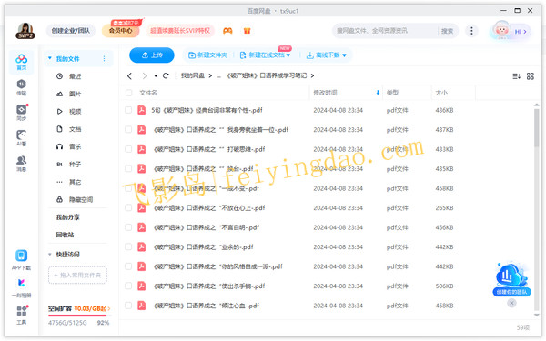
Task: Click the PDF icon of 打破思维 file
Action: (141, 149)
